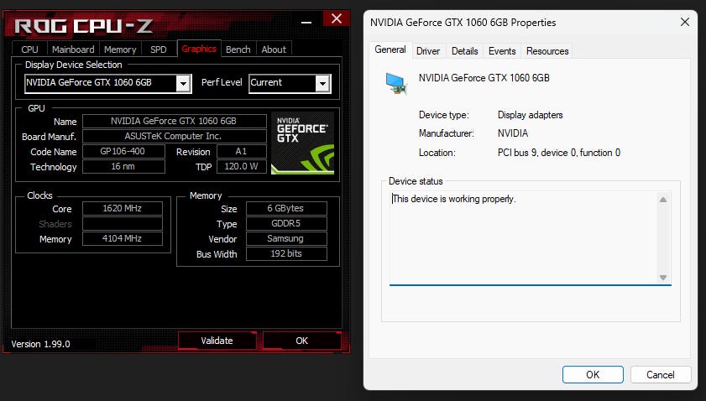Click the empty Shaders clock field
The height and width of the screenshot is (401, 706).
(122, 224)
